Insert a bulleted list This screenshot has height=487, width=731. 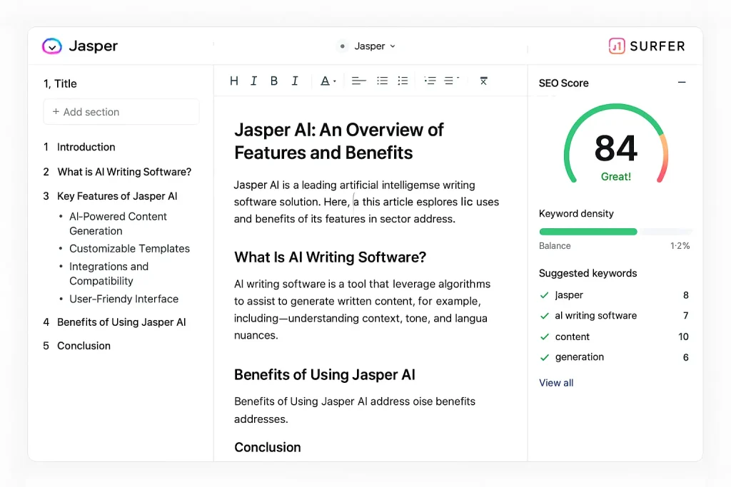(382, 80)
